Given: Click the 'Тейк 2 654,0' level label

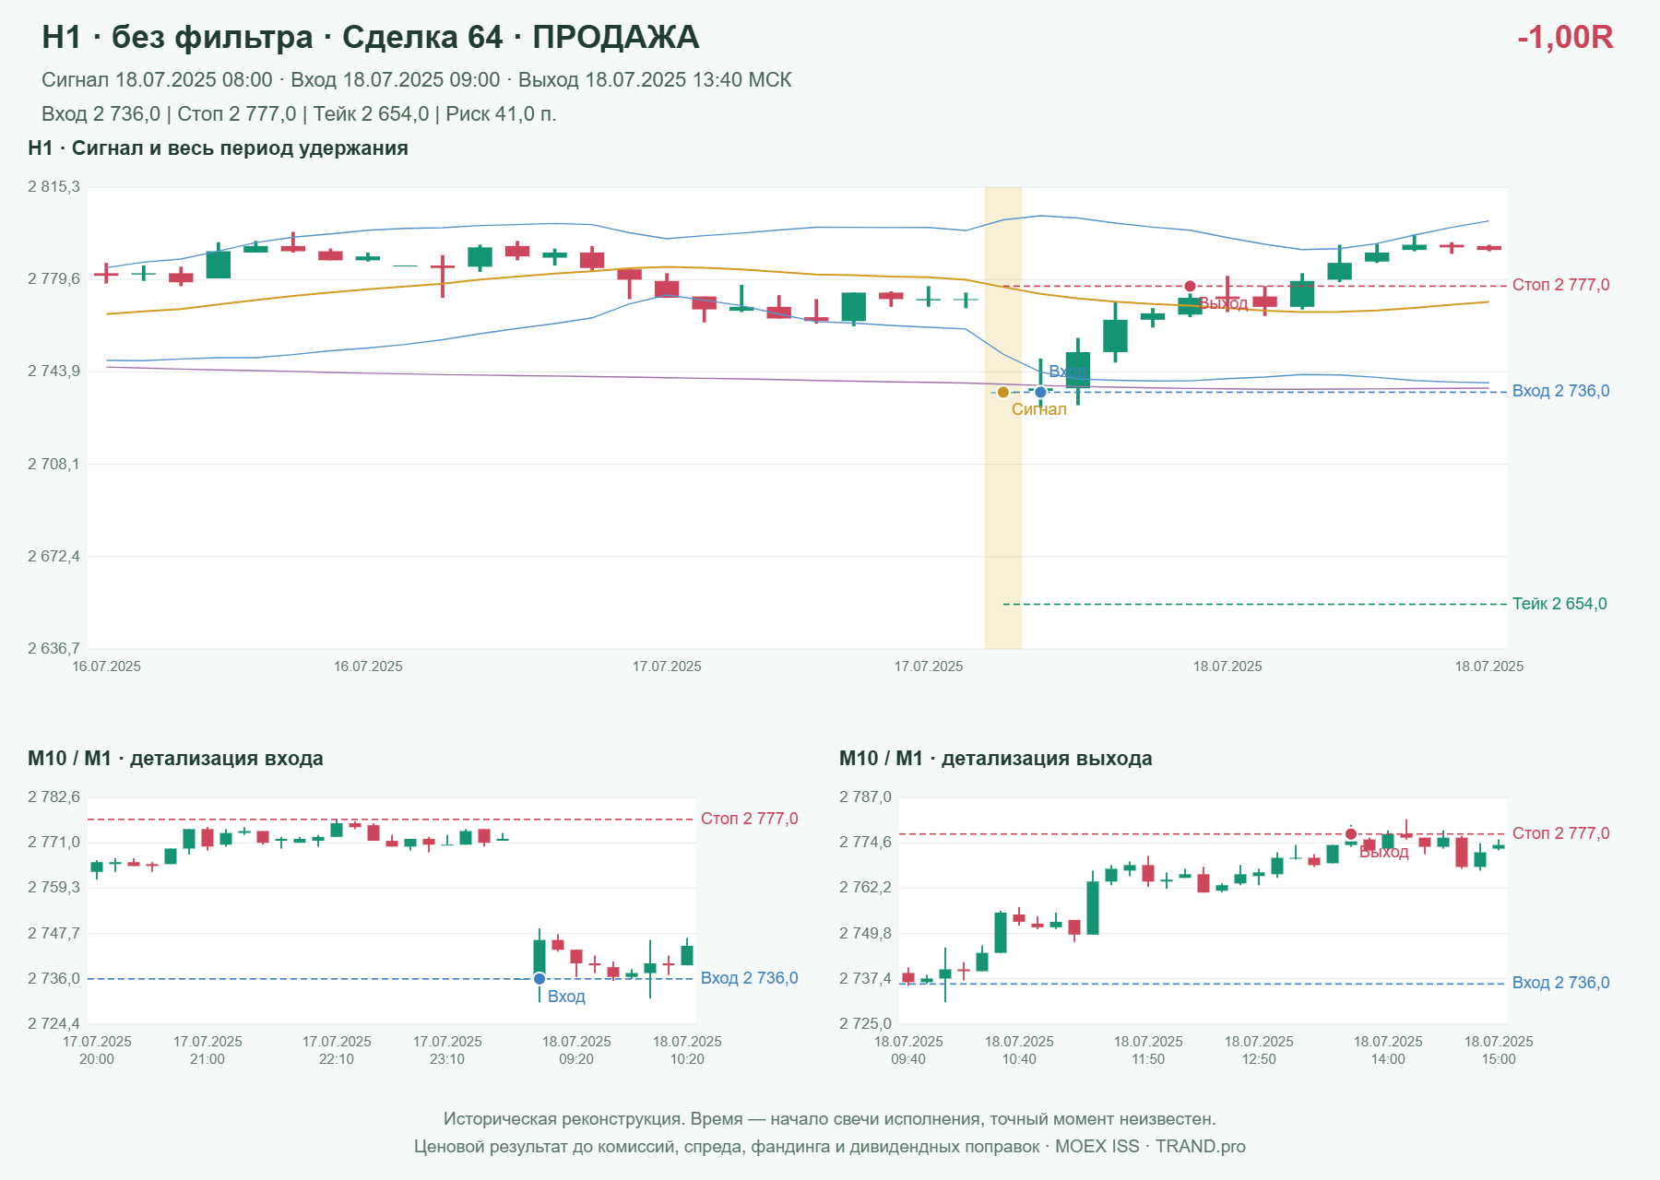Looking at the screenshot, I should click(1559, 604).
